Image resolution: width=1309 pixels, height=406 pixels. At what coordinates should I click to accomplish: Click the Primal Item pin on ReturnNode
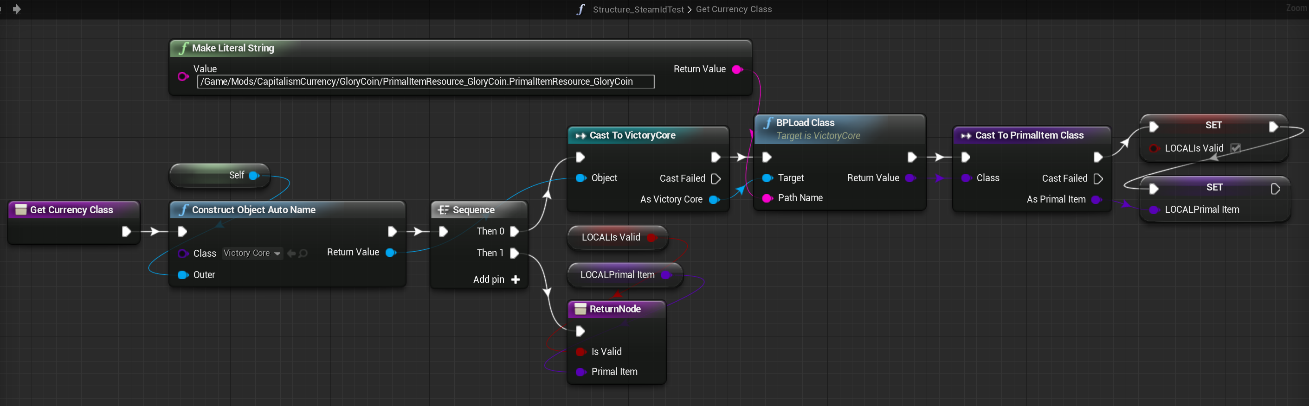[x=581, y=373]
